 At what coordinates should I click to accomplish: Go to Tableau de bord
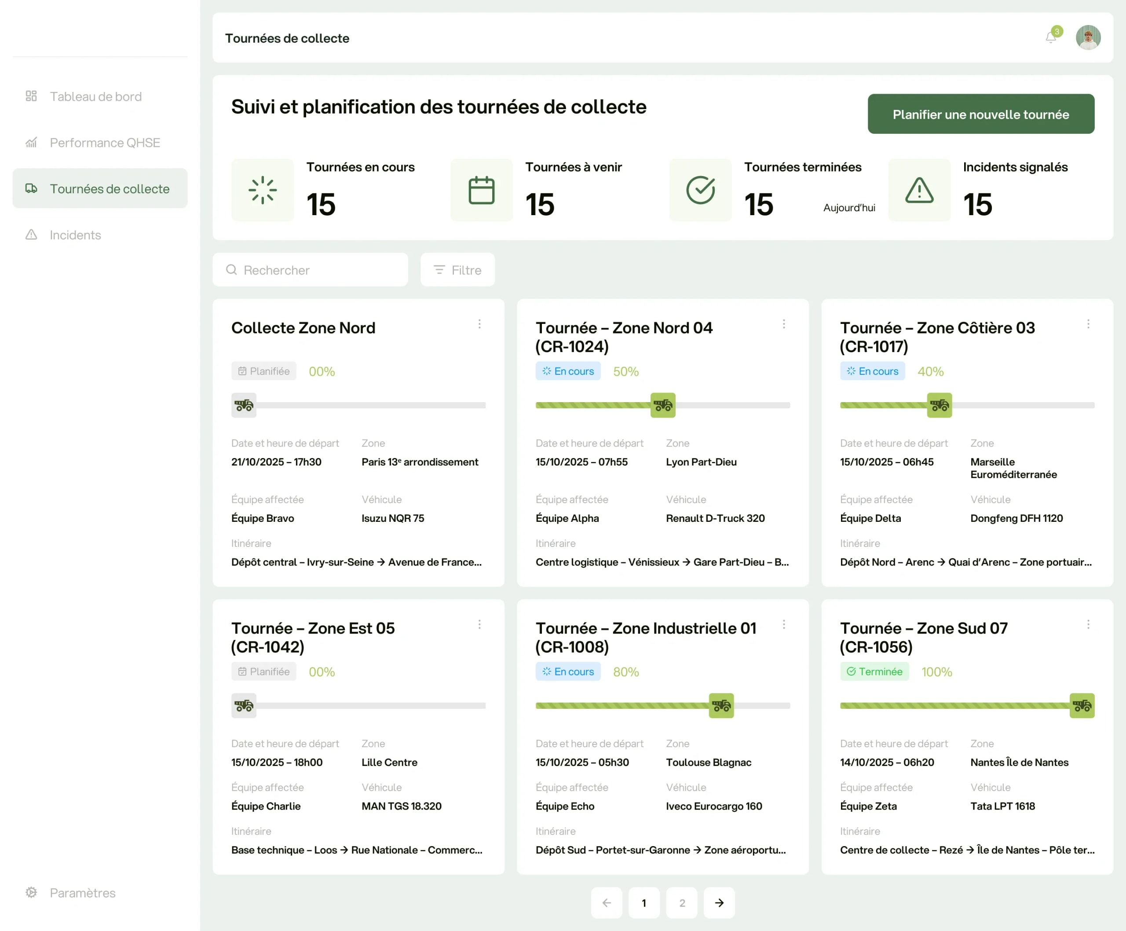pos(100,96)
